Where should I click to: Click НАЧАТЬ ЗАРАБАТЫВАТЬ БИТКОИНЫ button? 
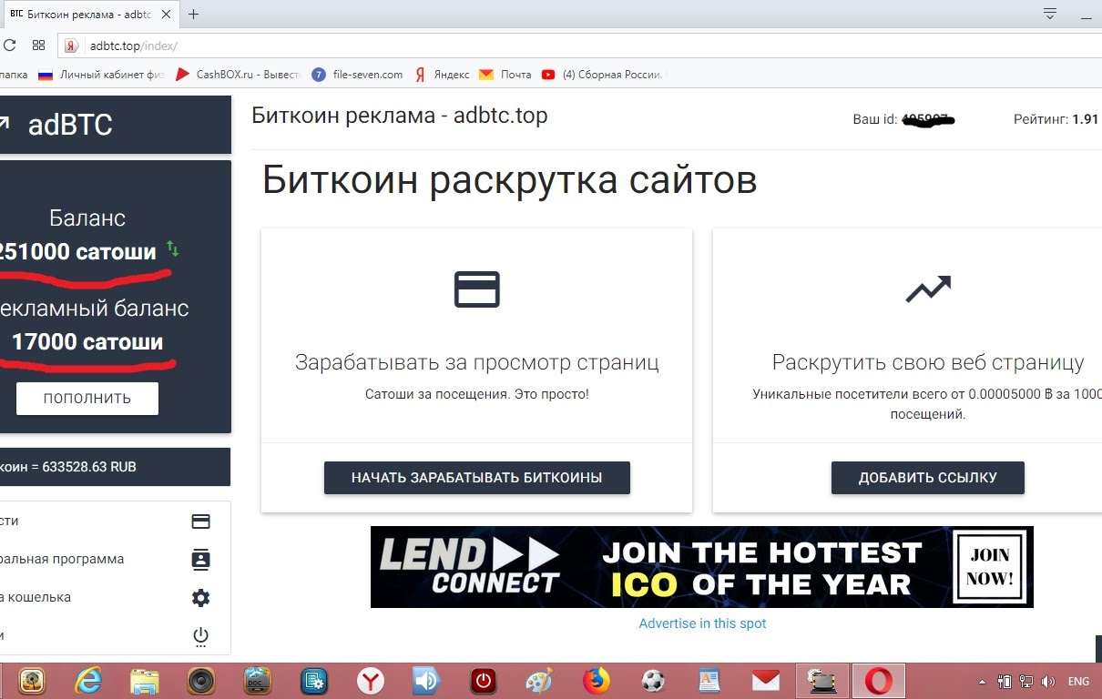tap(477, 478)
